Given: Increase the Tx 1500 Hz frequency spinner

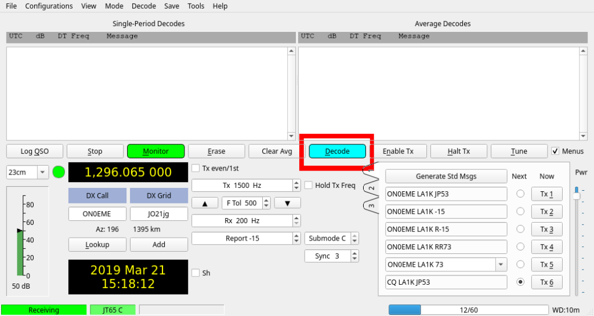Looking at the screenshot, I should (296, 183).
